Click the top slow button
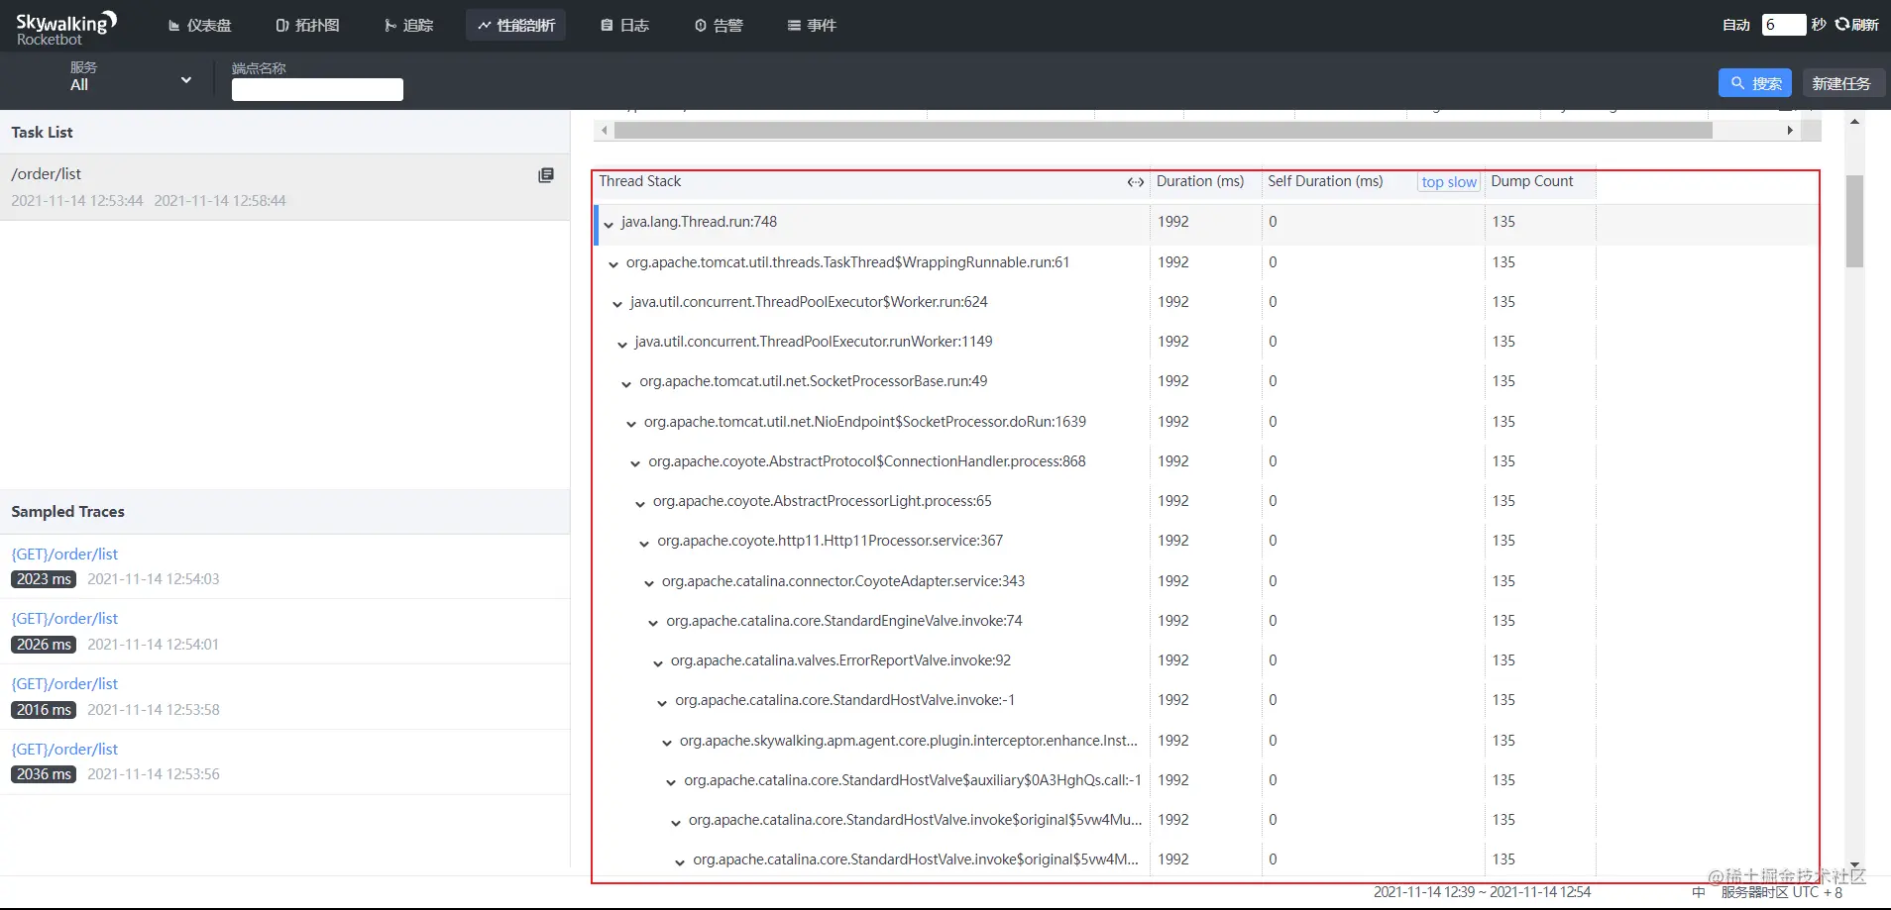The width and height of the screenshot is (1891, 910). (x=1449, y=182)
